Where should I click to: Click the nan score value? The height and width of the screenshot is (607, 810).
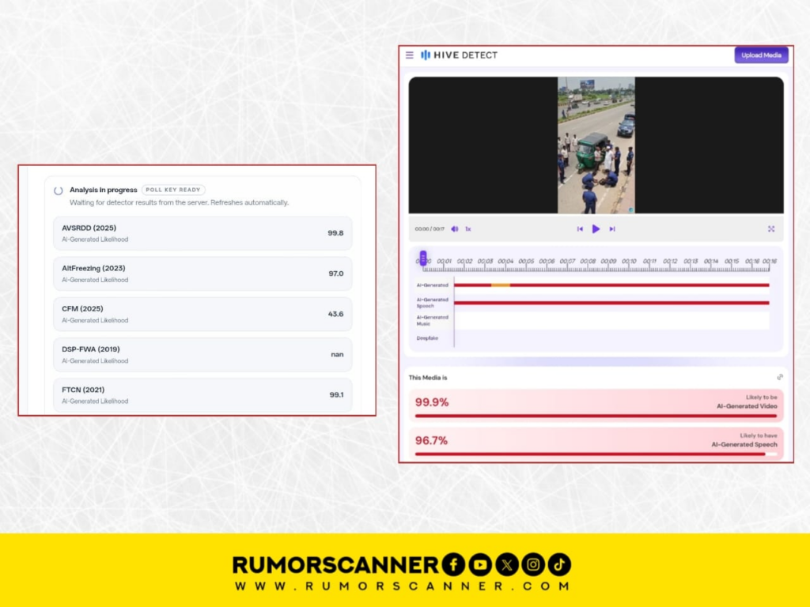pos(337,355)
